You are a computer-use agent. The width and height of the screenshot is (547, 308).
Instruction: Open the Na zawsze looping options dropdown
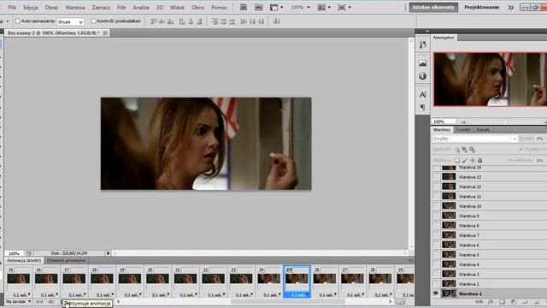[x=19, y=301]
